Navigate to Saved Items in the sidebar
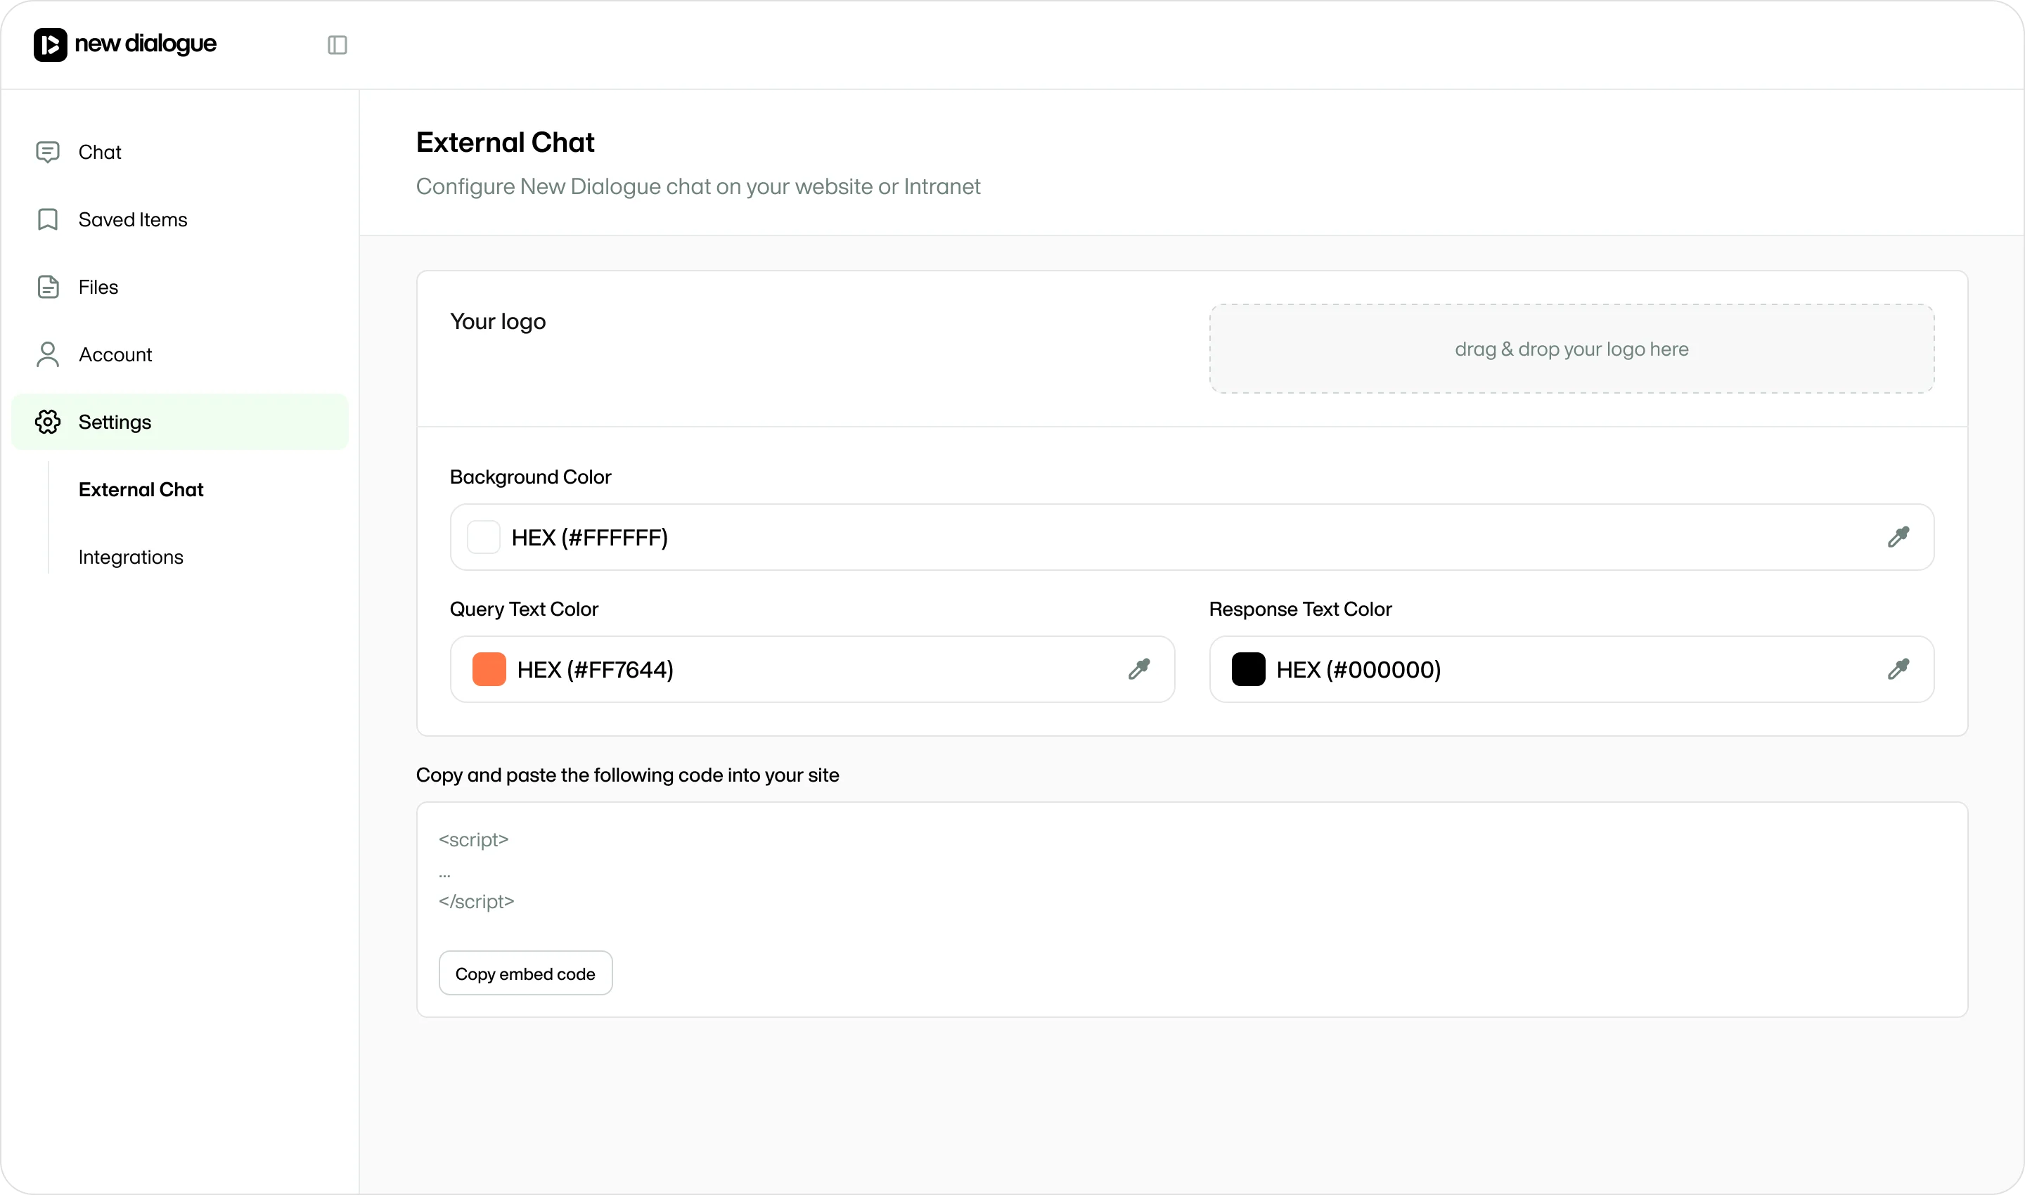 [x=132, y=219]
